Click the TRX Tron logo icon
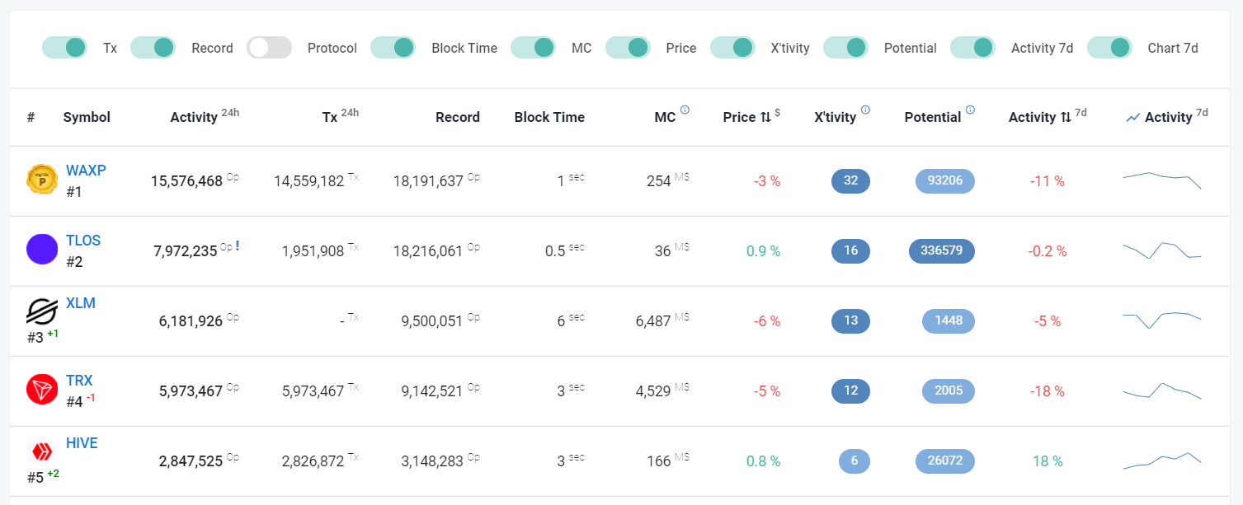 tap(42, 389)
